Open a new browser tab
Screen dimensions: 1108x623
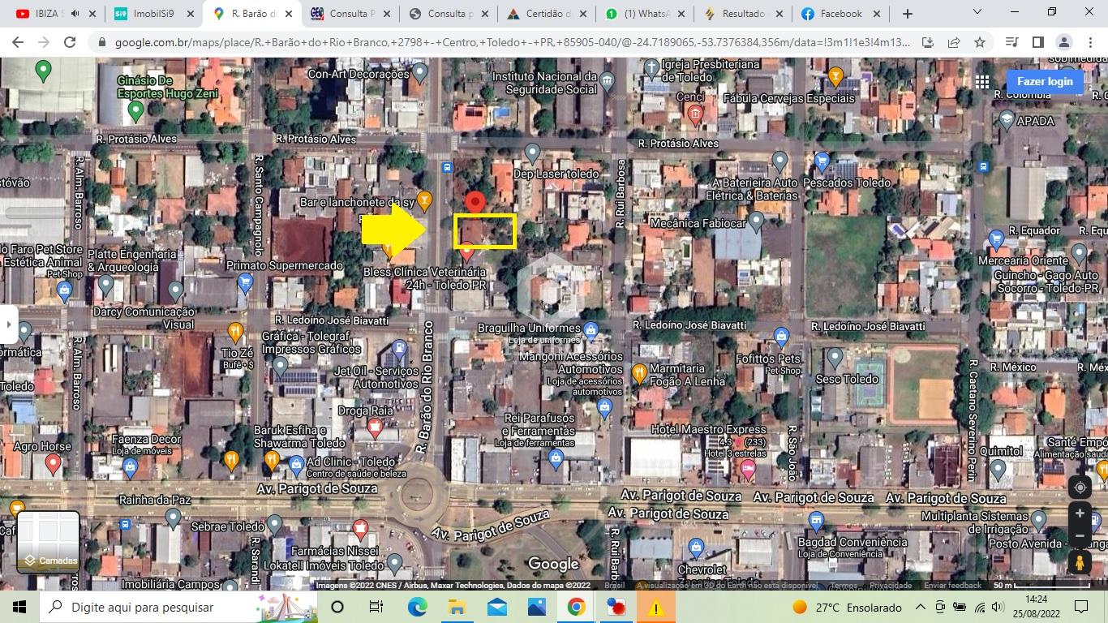coord(907,14)
